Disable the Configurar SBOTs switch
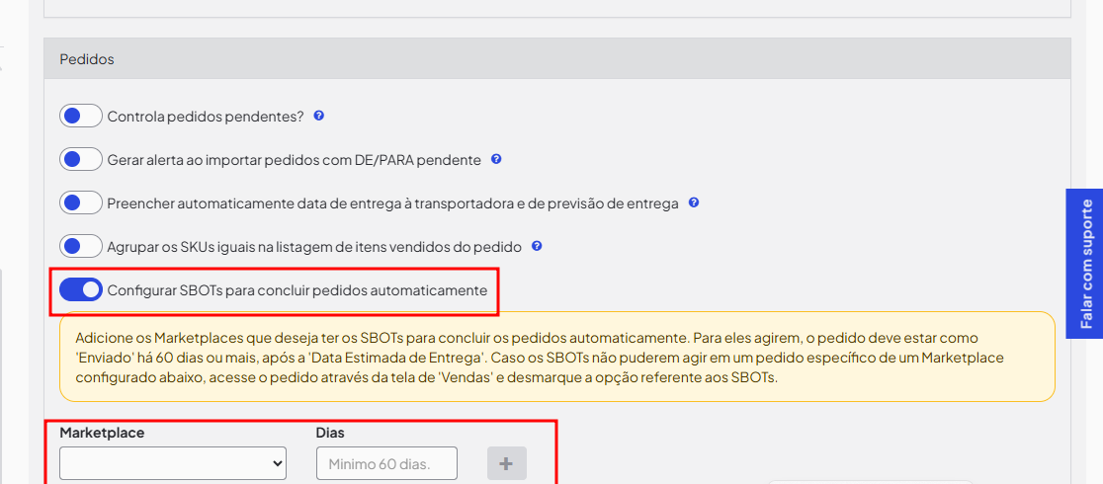The image size is (1103, 484). coord(81,289)
